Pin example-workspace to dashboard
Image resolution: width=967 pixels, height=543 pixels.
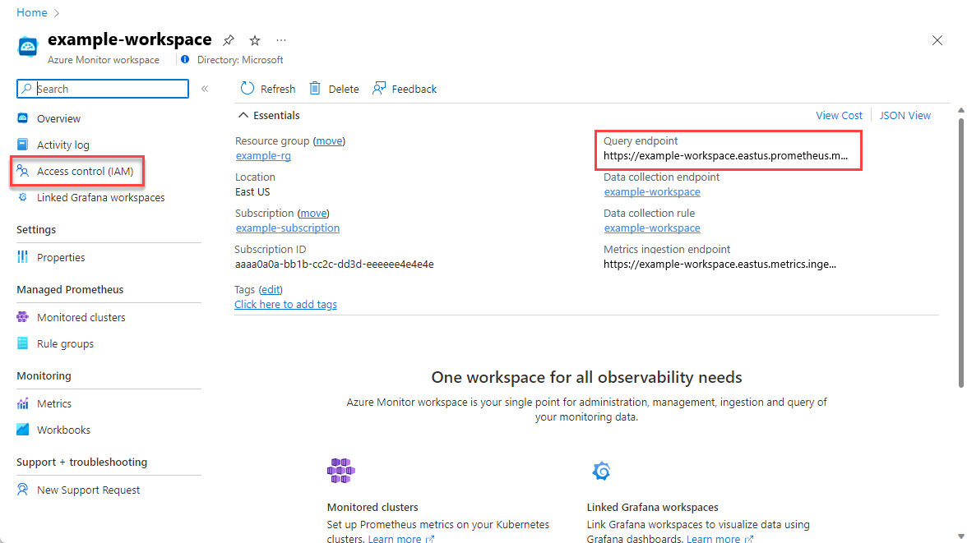229,40
